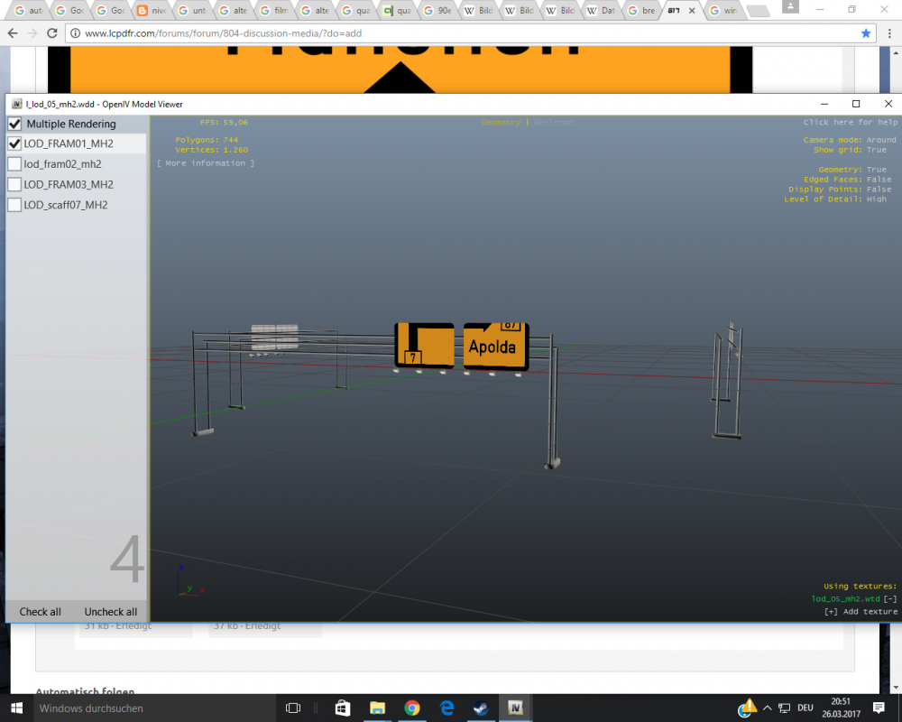Check the LOD_scaff07_MH2 model
Viewport: 902px width, 722px height.
pos(14,205)
